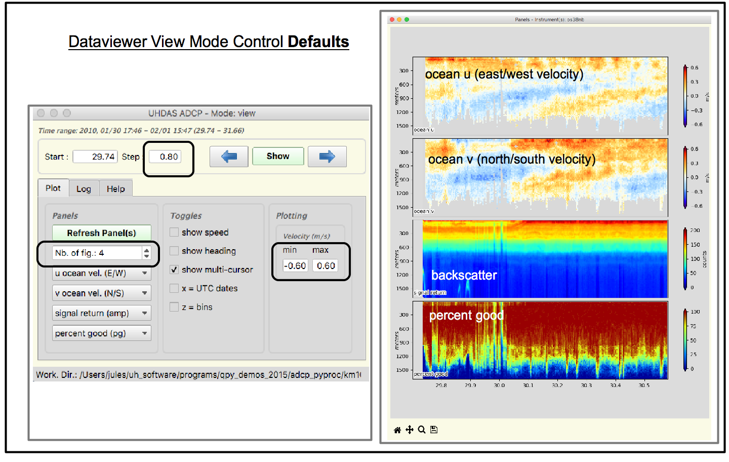Click the ocean v velocity plot panel
The image size is (729, 462).
click(540, 177)
